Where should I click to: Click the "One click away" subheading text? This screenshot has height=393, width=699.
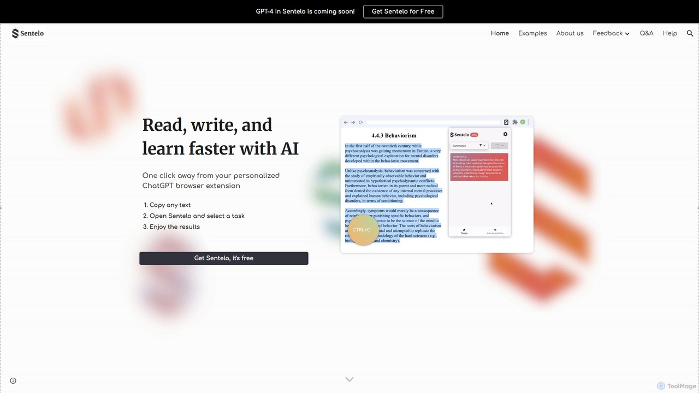pos(211,181)
